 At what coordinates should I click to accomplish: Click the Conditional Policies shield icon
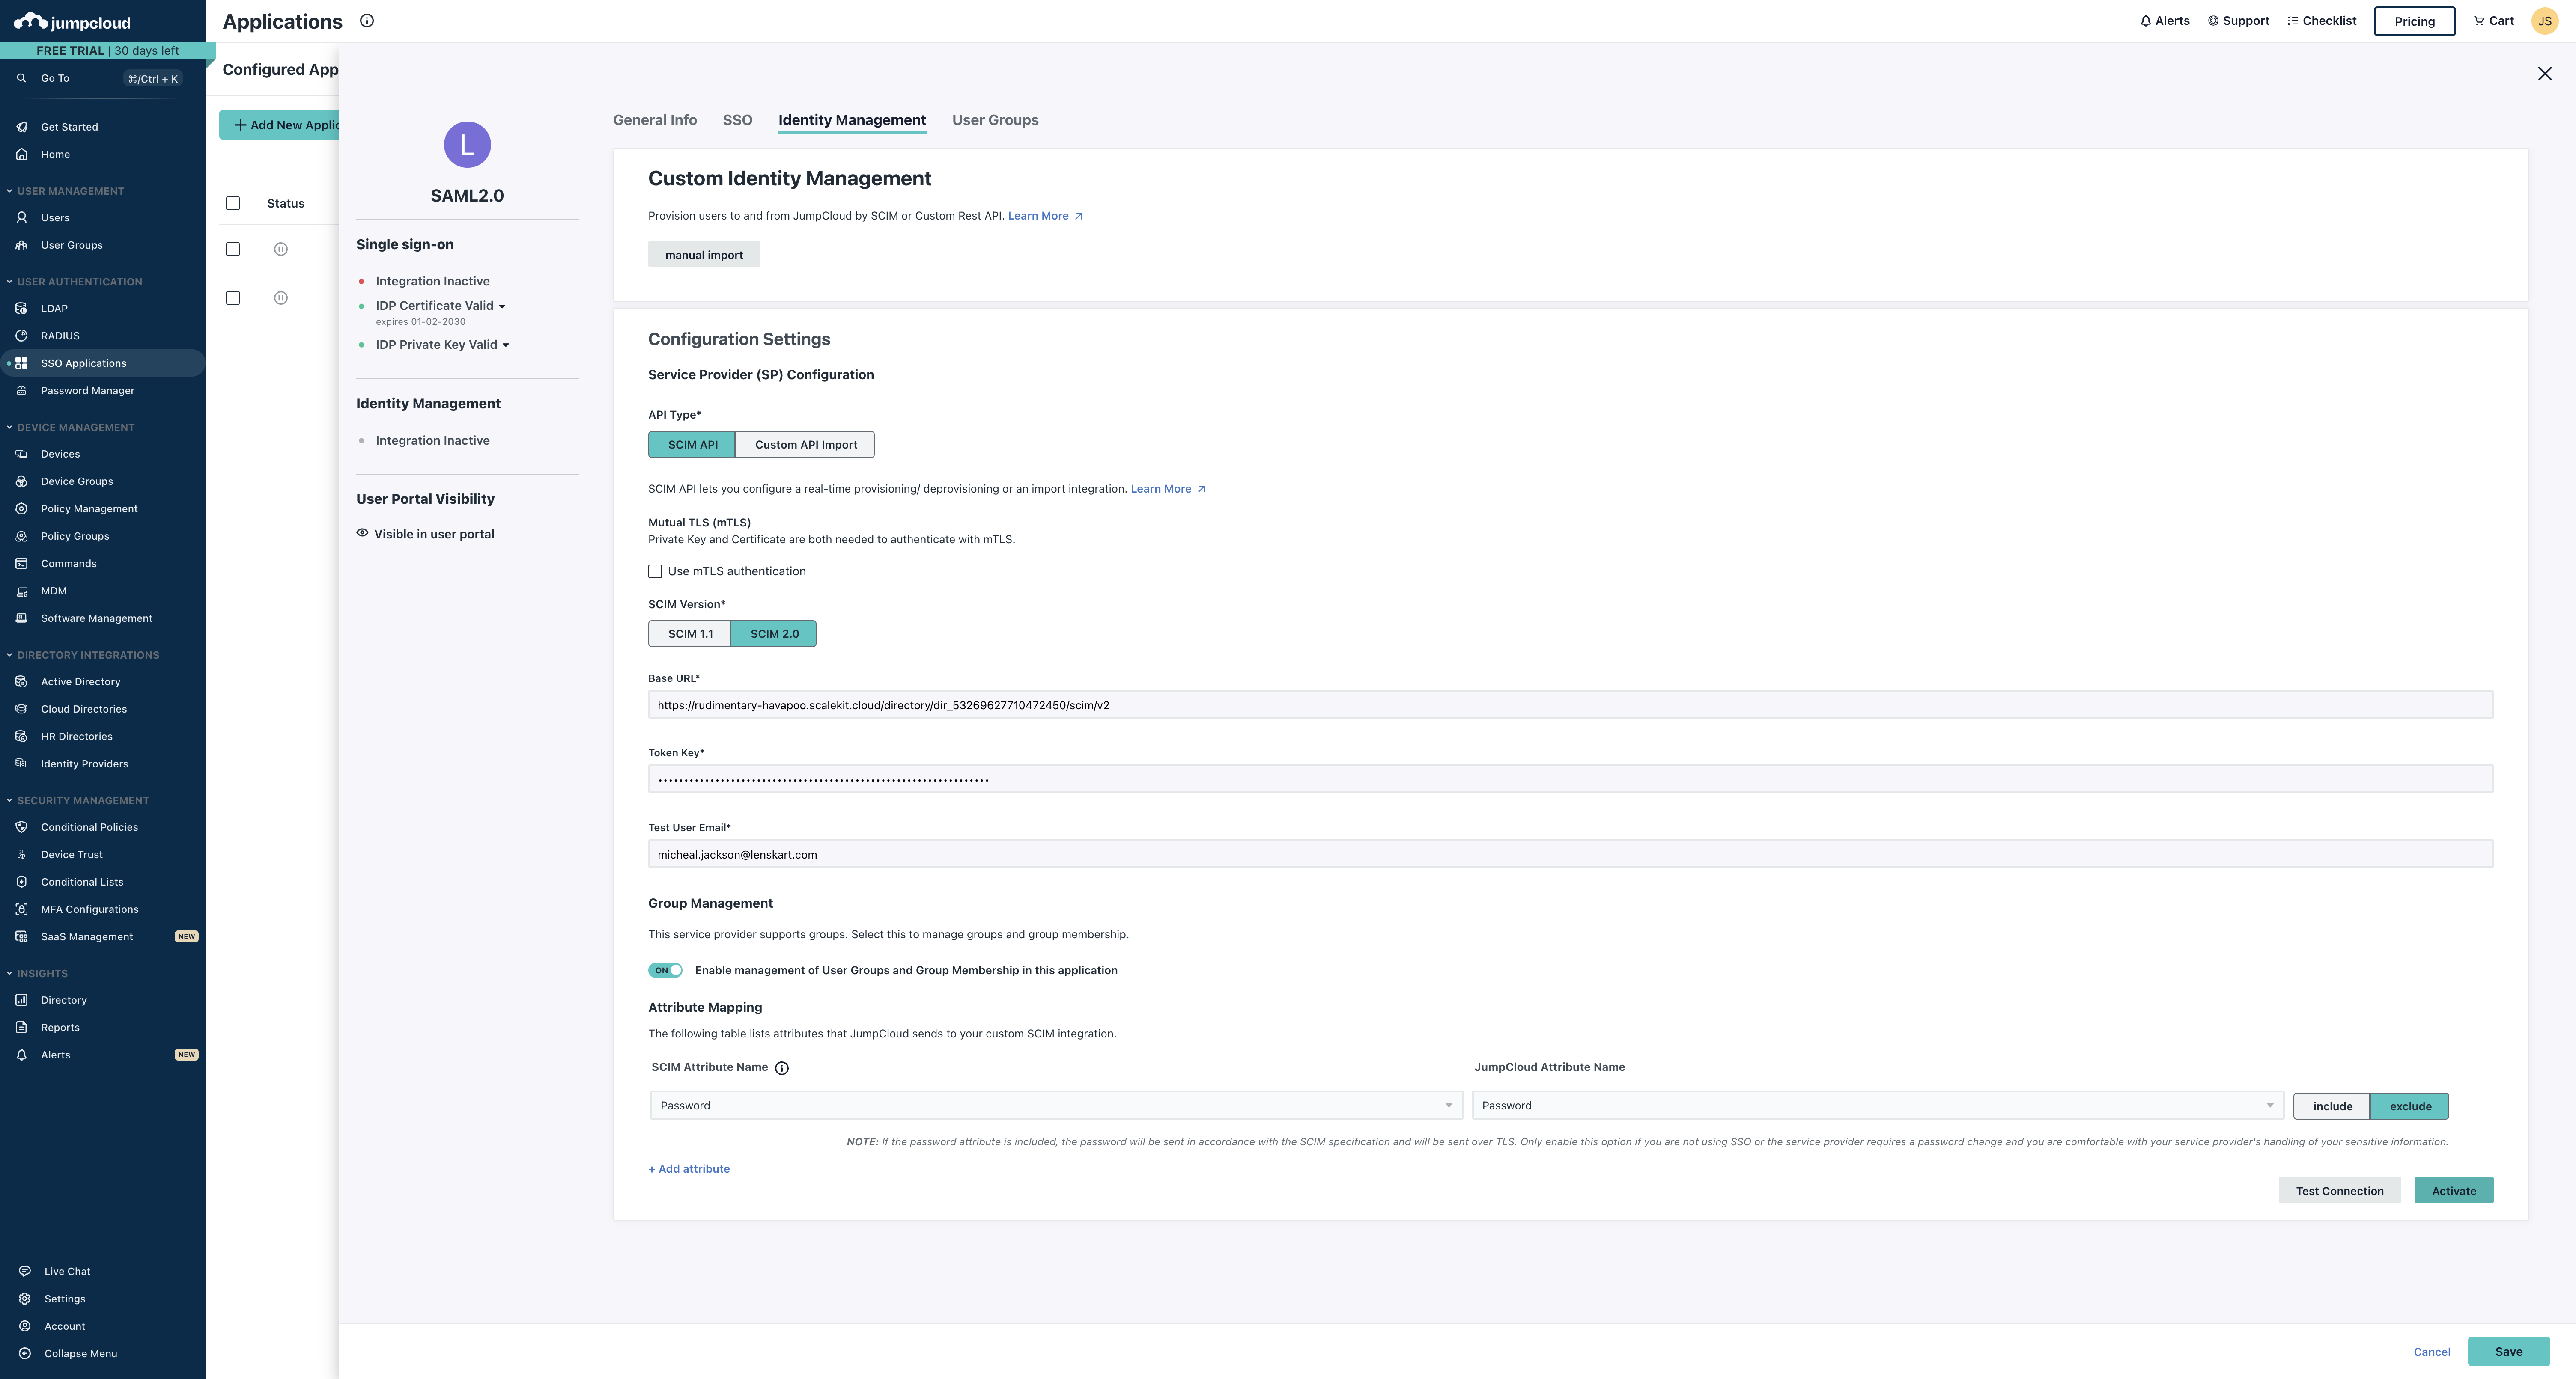click(21, 827)
